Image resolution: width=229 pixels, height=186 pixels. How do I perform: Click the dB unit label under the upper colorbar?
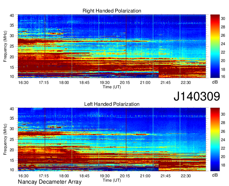pos(215,82)
